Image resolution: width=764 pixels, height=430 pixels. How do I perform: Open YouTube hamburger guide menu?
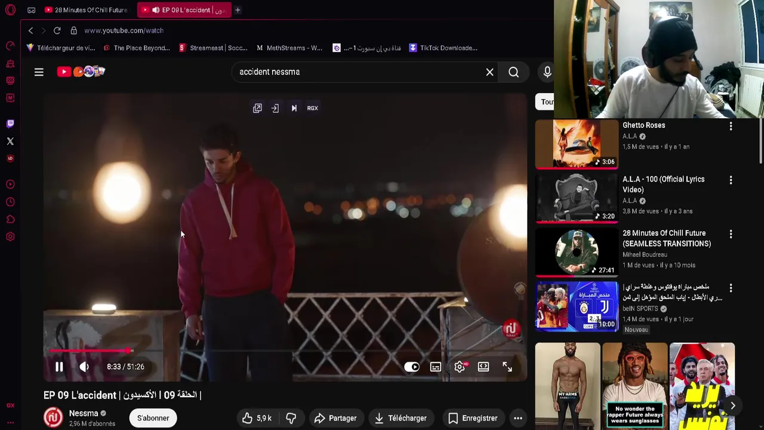click(39, 72)
